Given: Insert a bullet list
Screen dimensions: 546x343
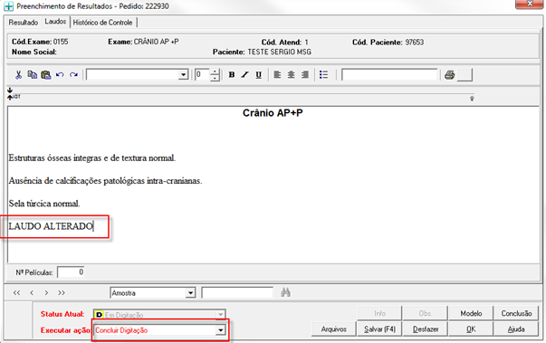Looking at the screenshot, I should point(323,75).
